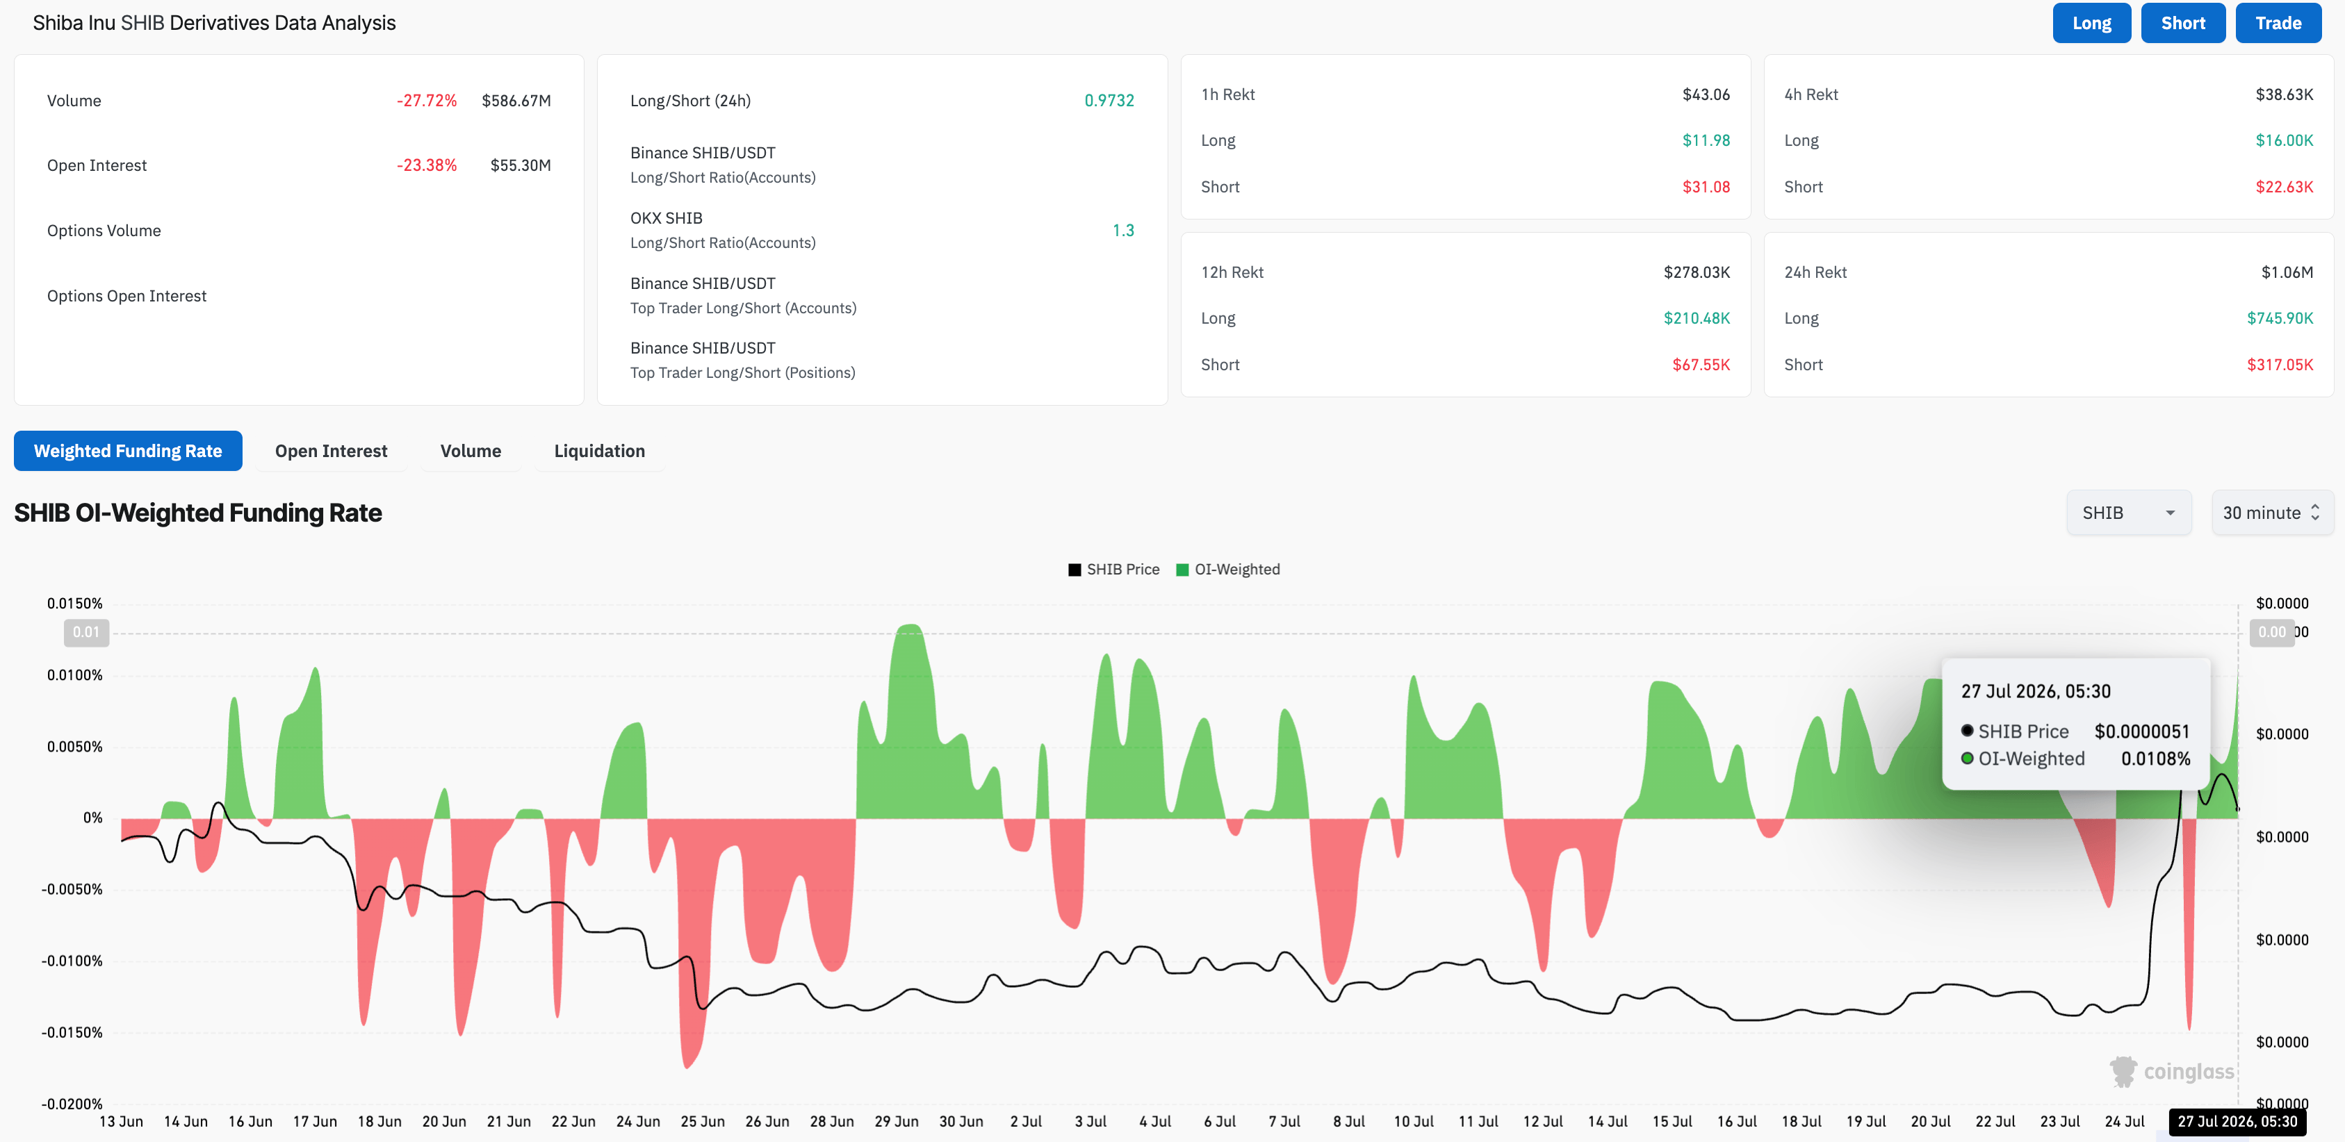Click the 29 Jun date on x-axis
The width and height of the screenshot is (2345, 1142).
pyautogui.click(x=896, y=1122)
